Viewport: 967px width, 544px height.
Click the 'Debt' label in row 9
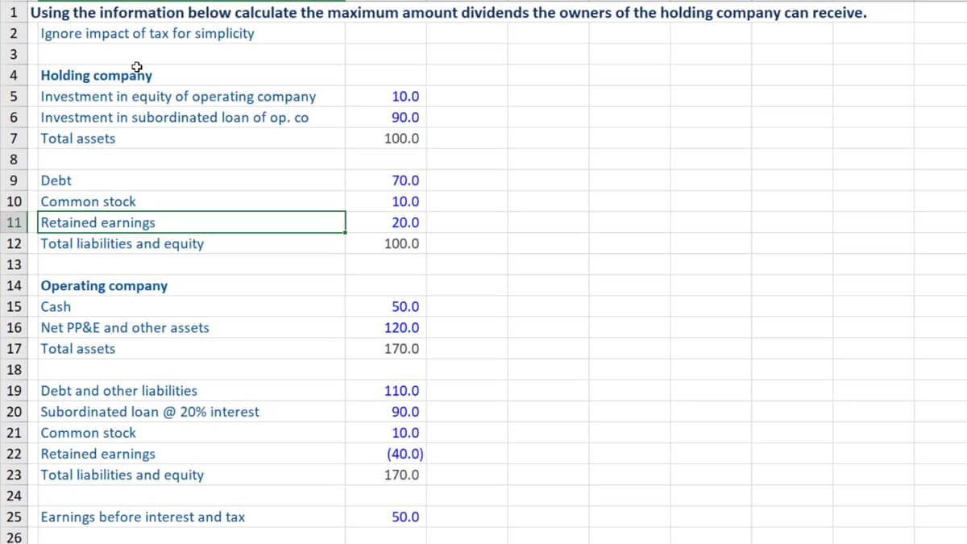coord(56,181)
